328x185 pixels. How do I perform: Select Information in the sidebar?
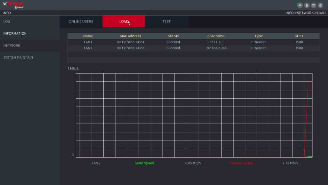[x=15, y=33]
